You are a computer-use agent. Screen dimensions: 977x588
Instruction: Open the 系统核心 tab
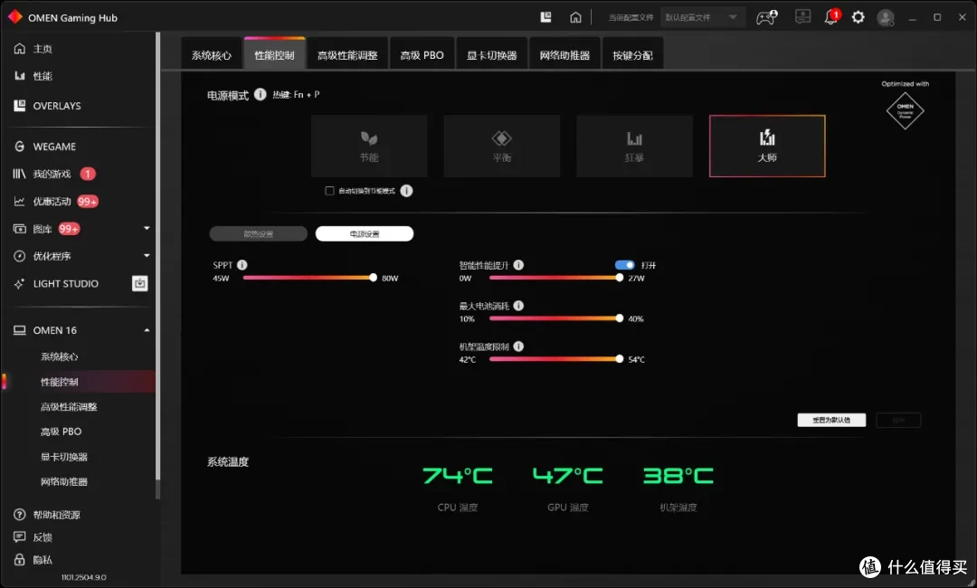click(x=211, y=55)
